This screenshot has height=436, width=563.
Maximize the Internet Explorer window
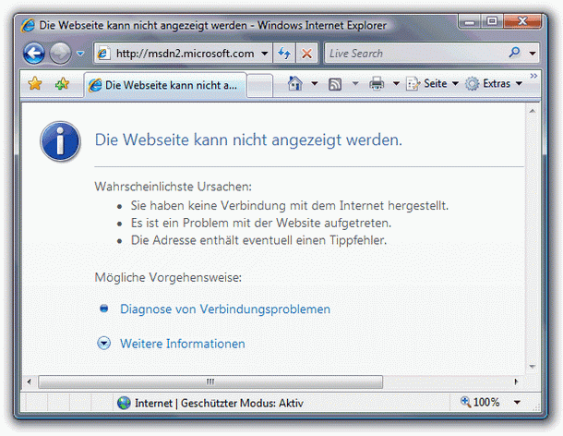(492, 21)
